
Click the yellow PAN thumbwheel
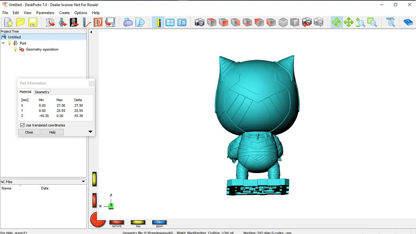[138, 222]
